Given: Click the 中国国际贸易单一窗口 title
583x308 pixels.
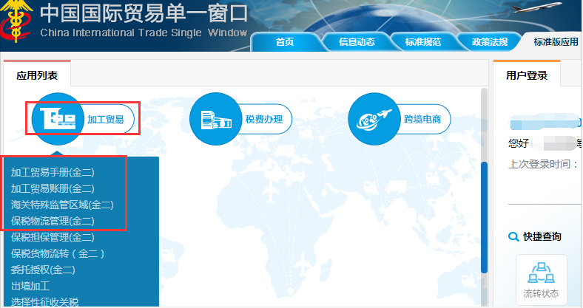Looking at the screenshot, I should tap(144, 13).
